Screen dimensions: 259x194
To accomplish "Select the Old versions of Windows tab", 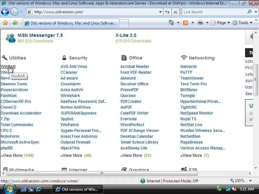I will (x=71, y=23).
